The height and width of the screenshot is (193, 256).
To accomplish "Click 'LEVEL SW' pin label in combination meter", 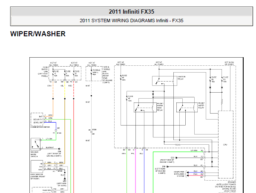I will click(38, 123).
